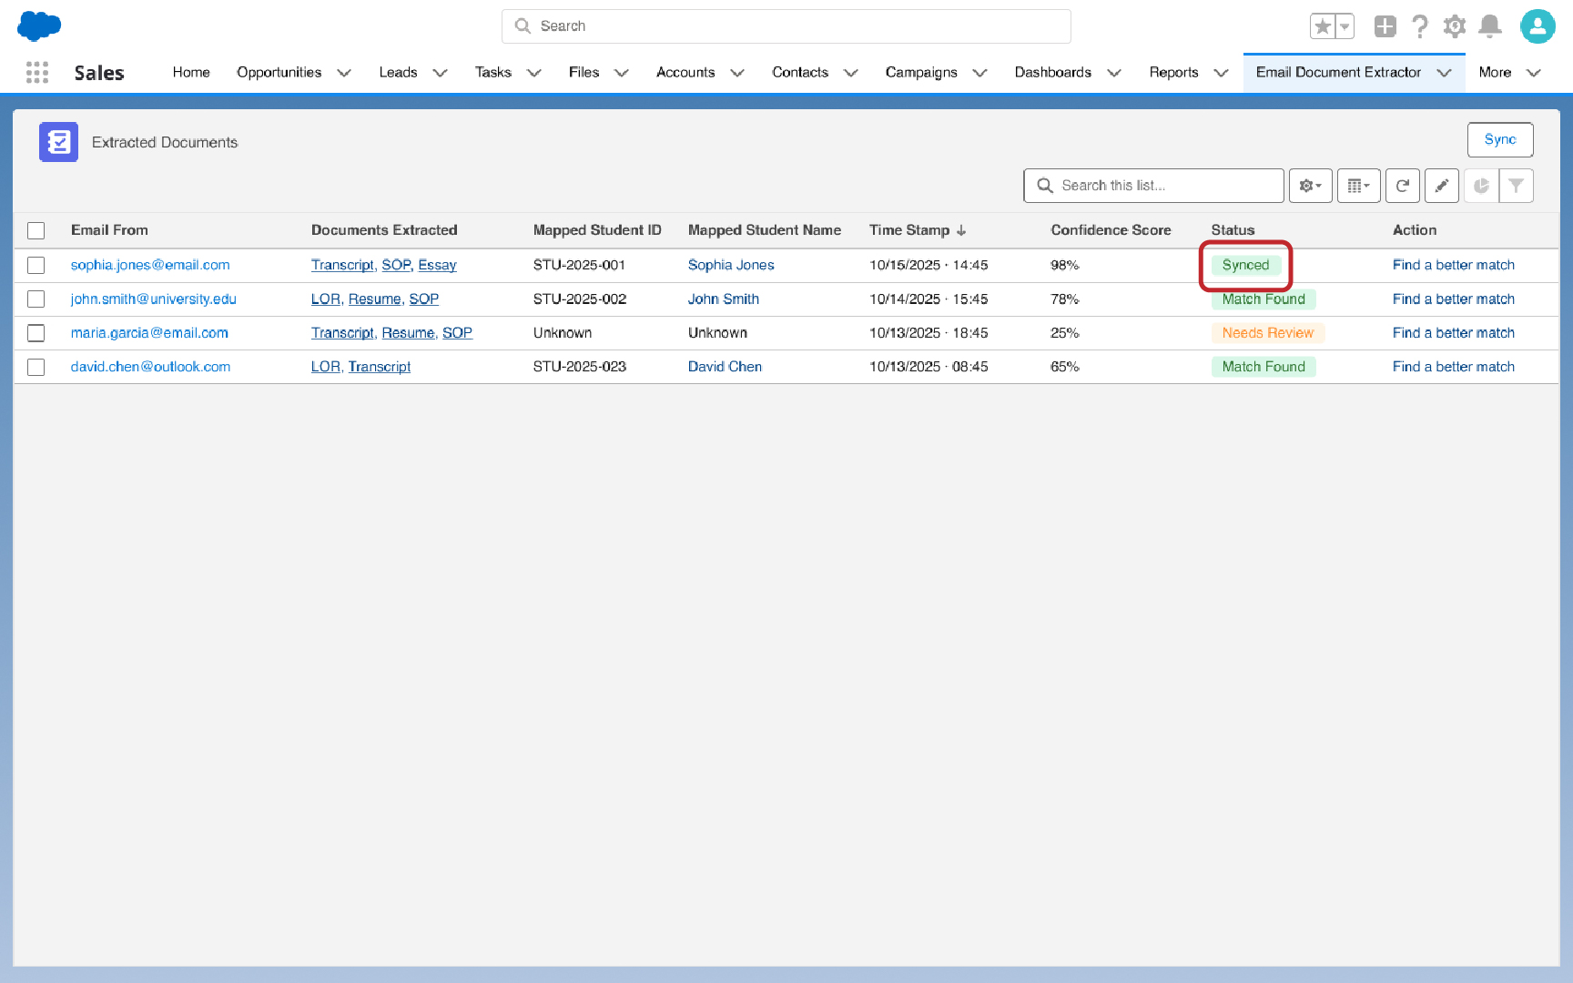Check the select-all checkbox in header
Image resolution: width=1573 pixels, height=983 pixels.
36,230
